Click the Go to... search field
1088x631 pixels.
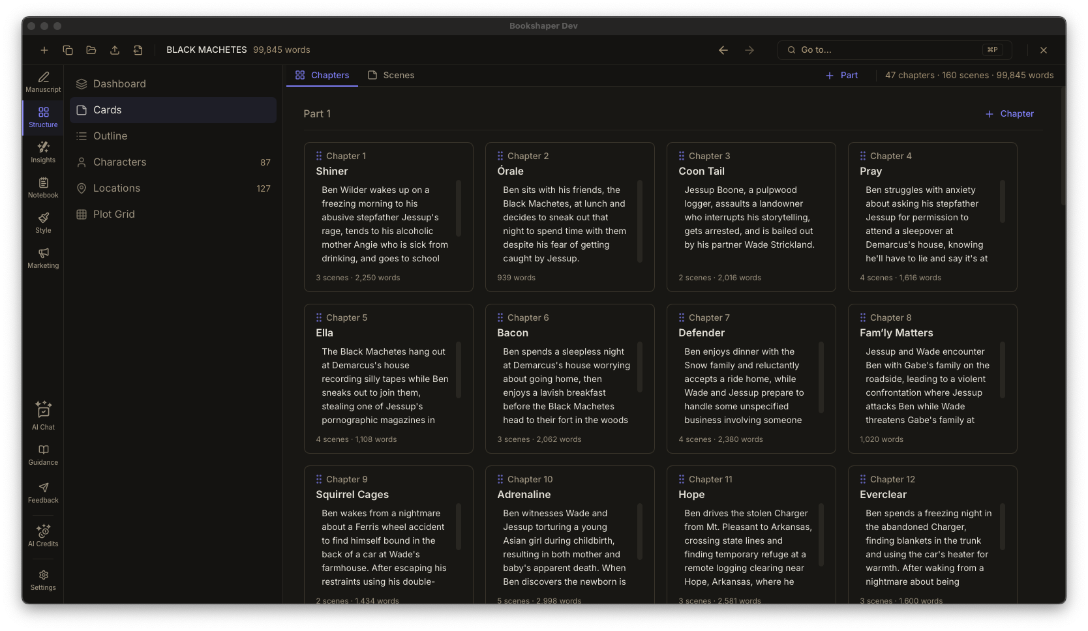click(894, 50)
